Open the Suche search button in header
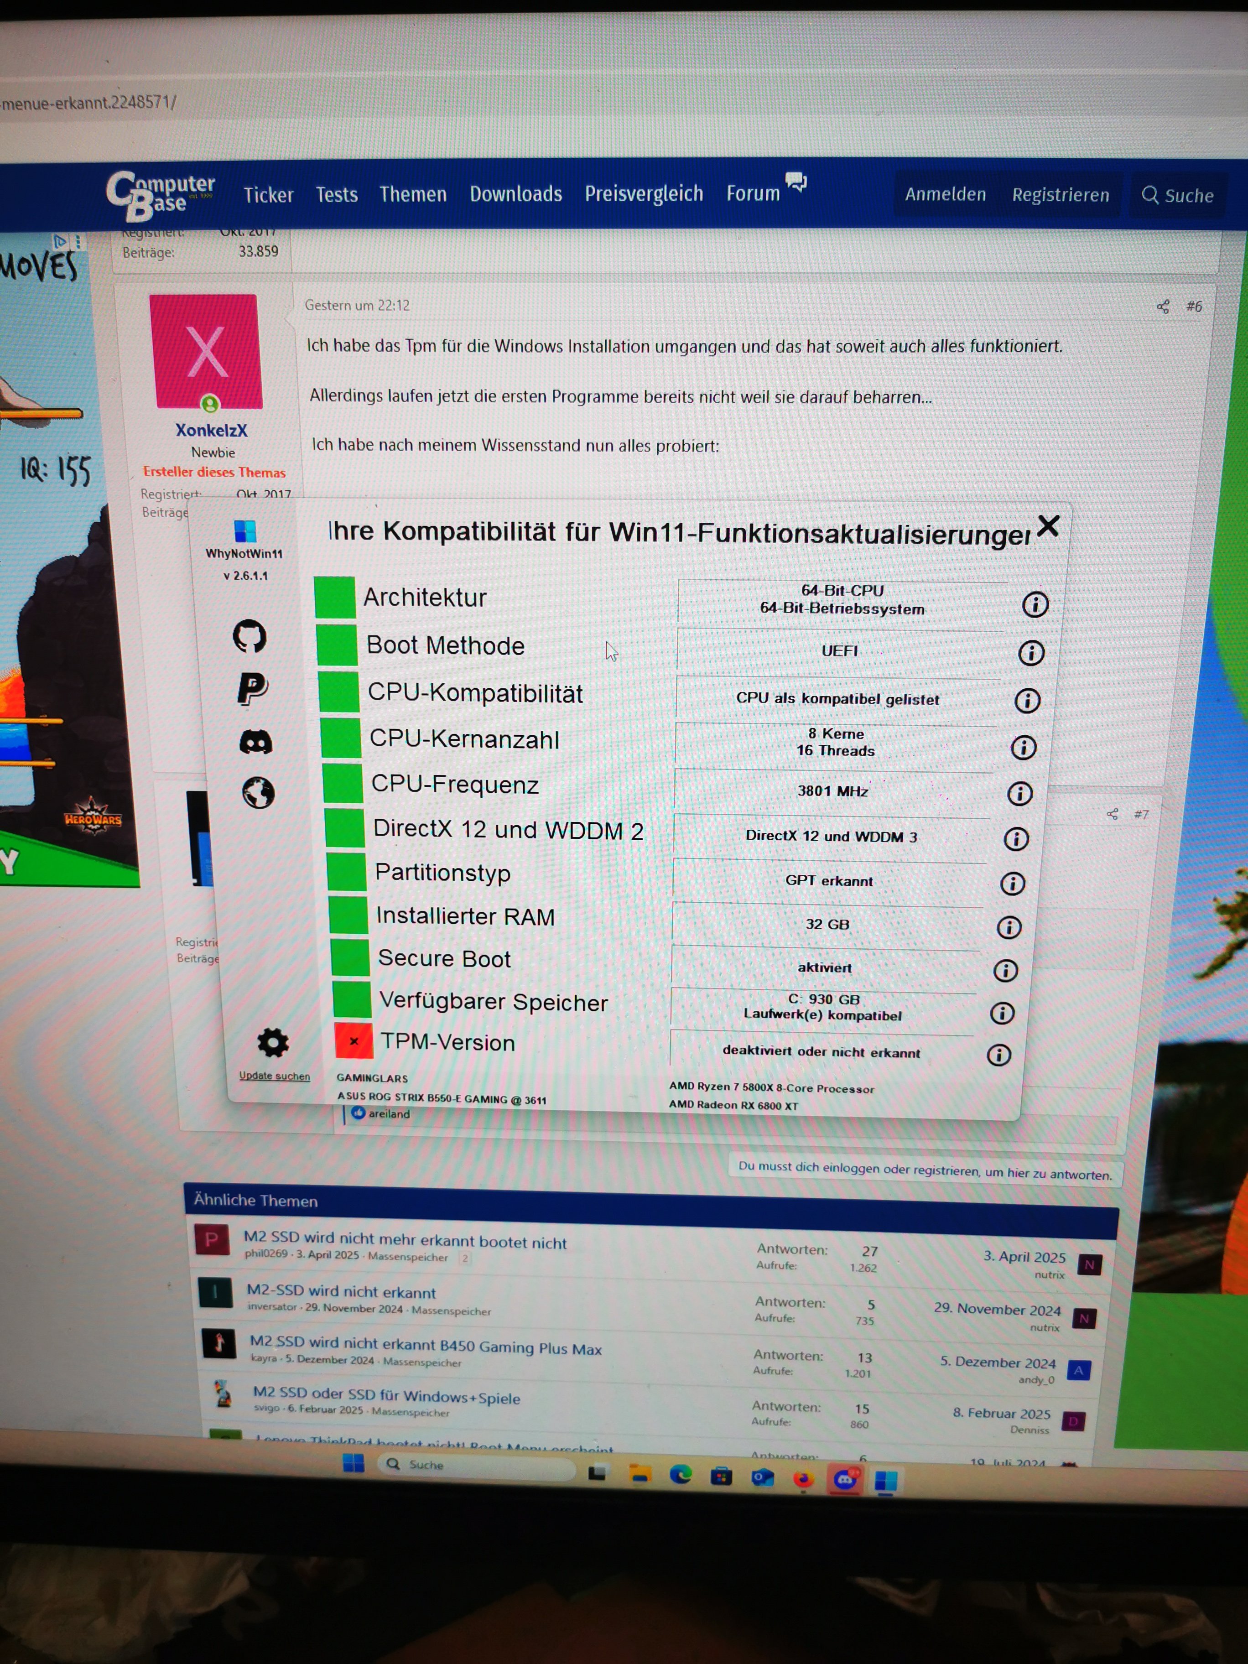This screenshot has width=1248, height=1664. 1177,196
